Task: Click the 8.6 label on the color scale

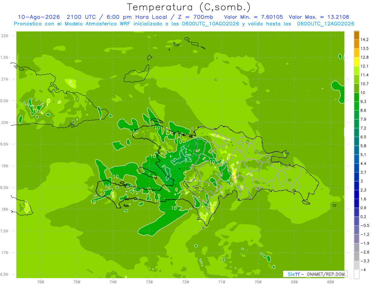Action: click(363, 110)
